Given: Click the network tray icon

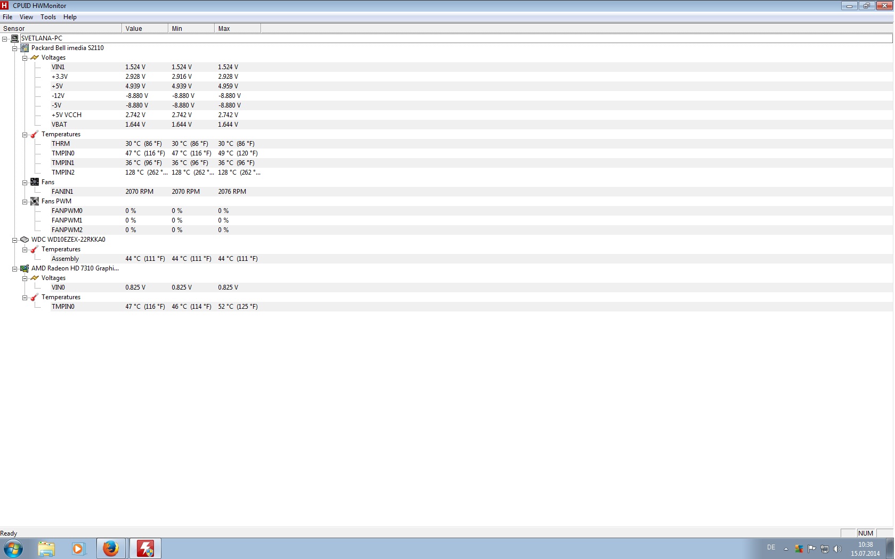Looking at the screenshot, I should (825, 549).
